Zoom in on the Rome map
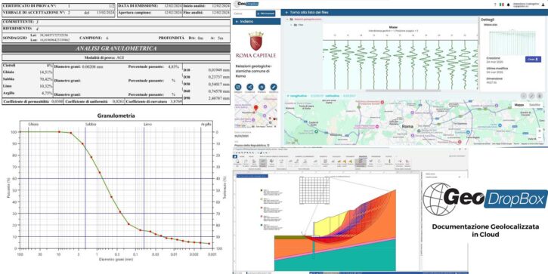Screen dimensions: 548x274 click(x=540, y=131)
